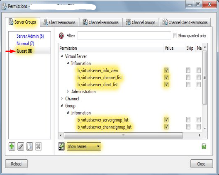Click the scroll left arrow of permission list
The image size is (219, 175).
[61, 135]
